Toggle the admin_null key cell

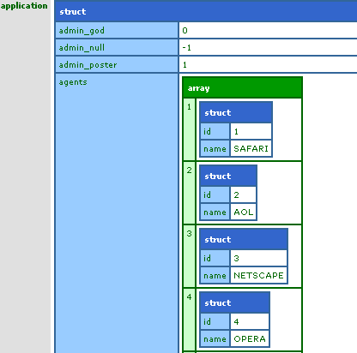coord(117,47)
